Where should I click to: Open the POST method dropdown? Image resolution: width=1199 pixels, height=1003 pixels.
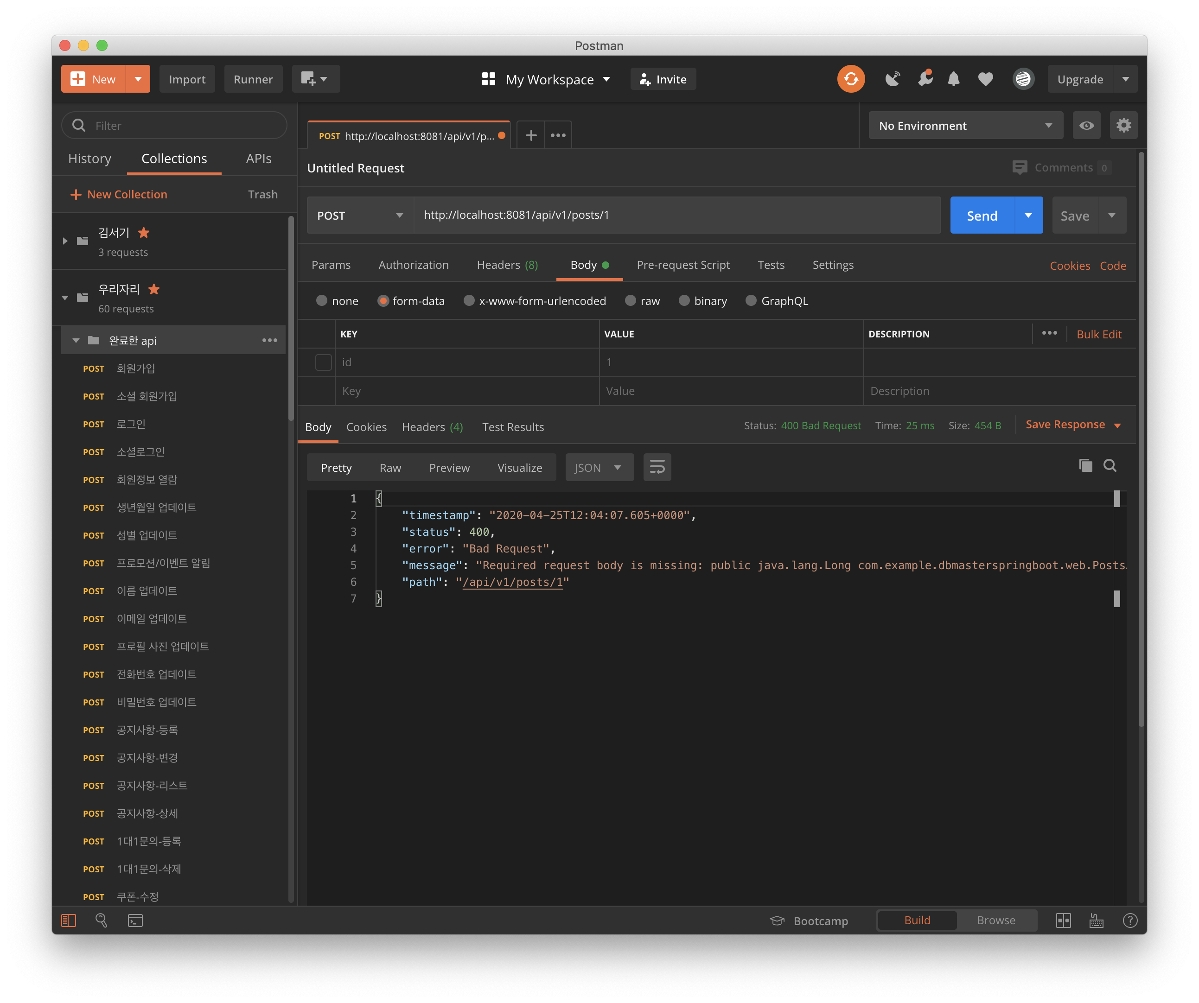tap(360, 216)
